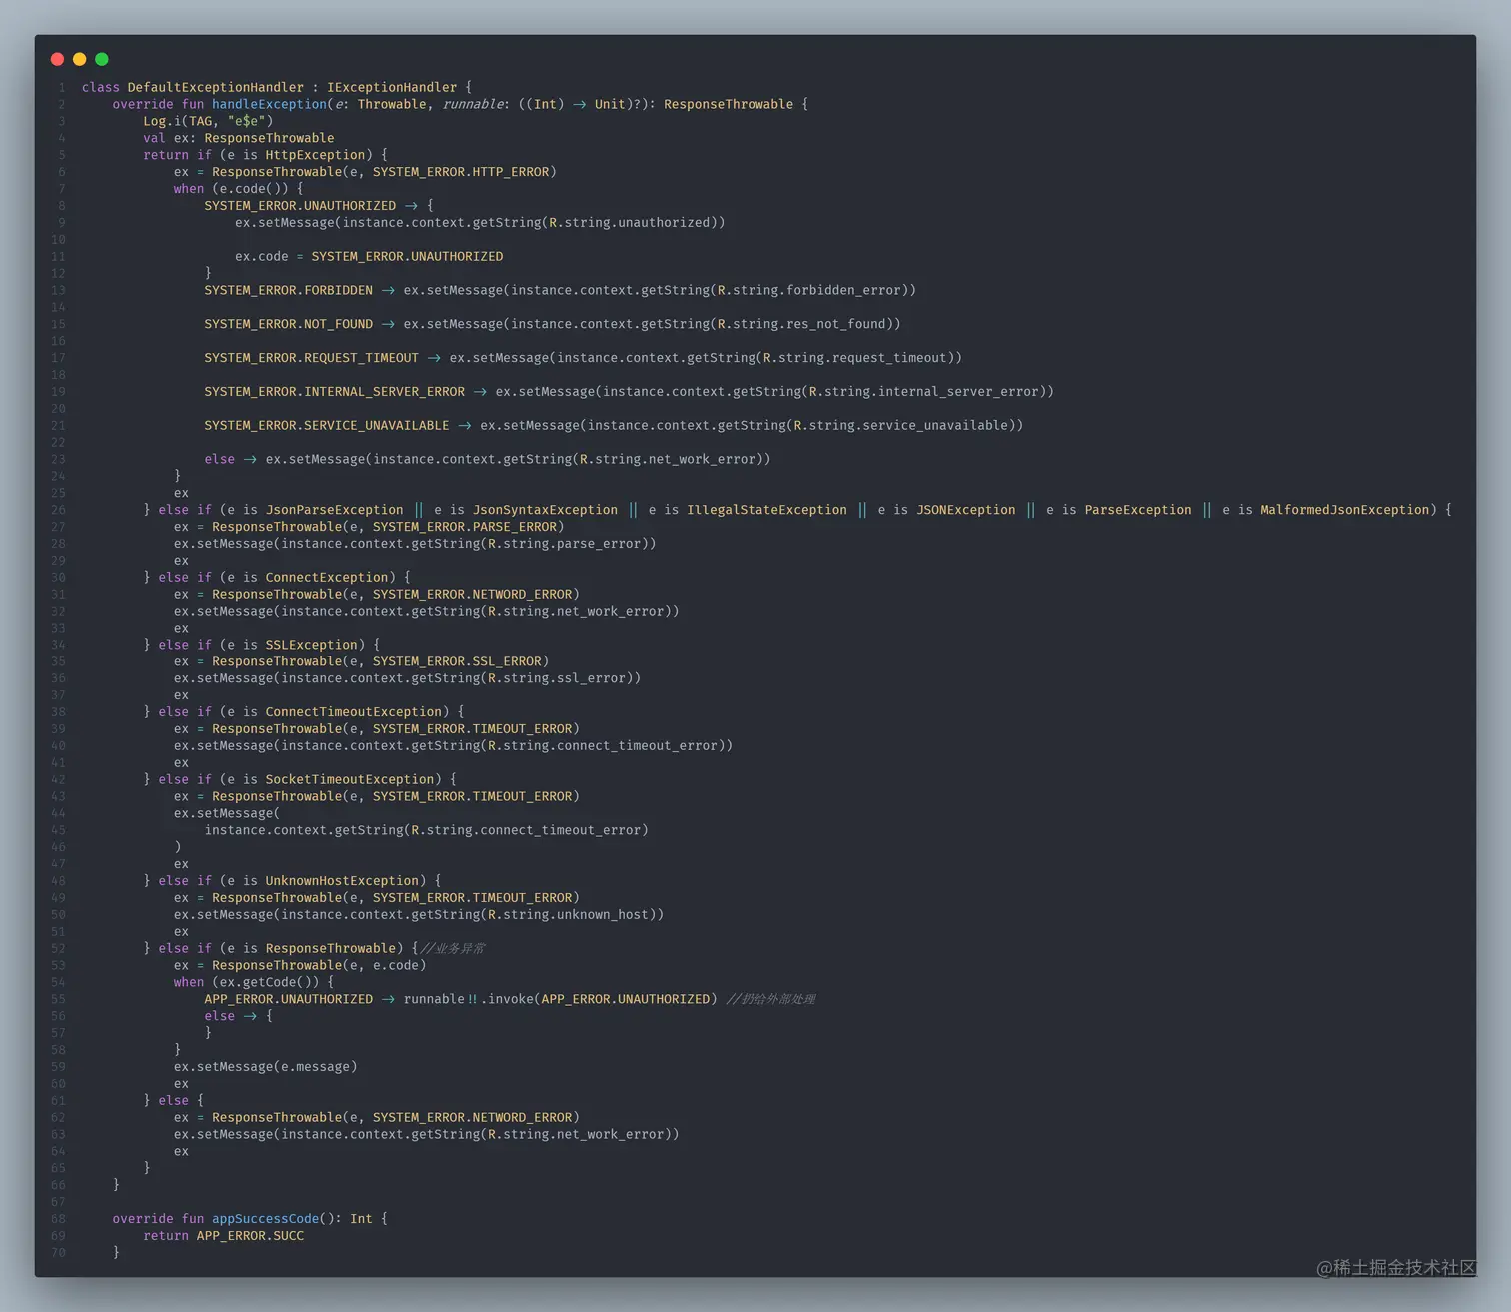
Task: Click JSONException in the condition
Action: [x=965, y=510]
